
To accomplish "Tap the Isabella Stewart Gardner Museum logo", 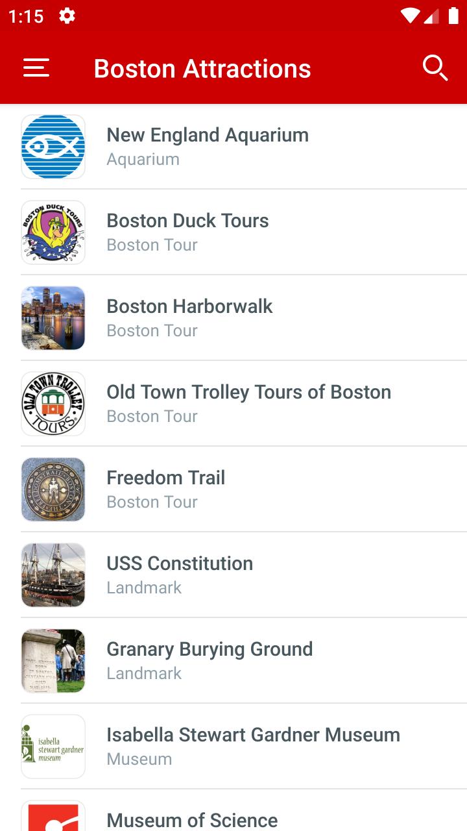I will coord(53,747).
